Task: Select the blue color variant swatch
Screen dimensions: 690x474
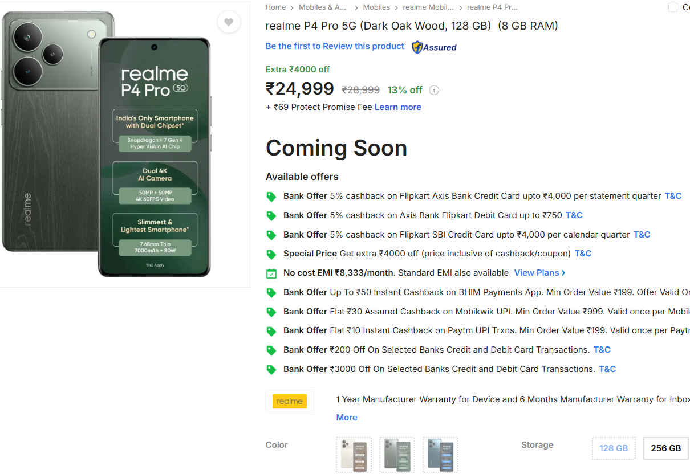Action: (x=440, y=454)
